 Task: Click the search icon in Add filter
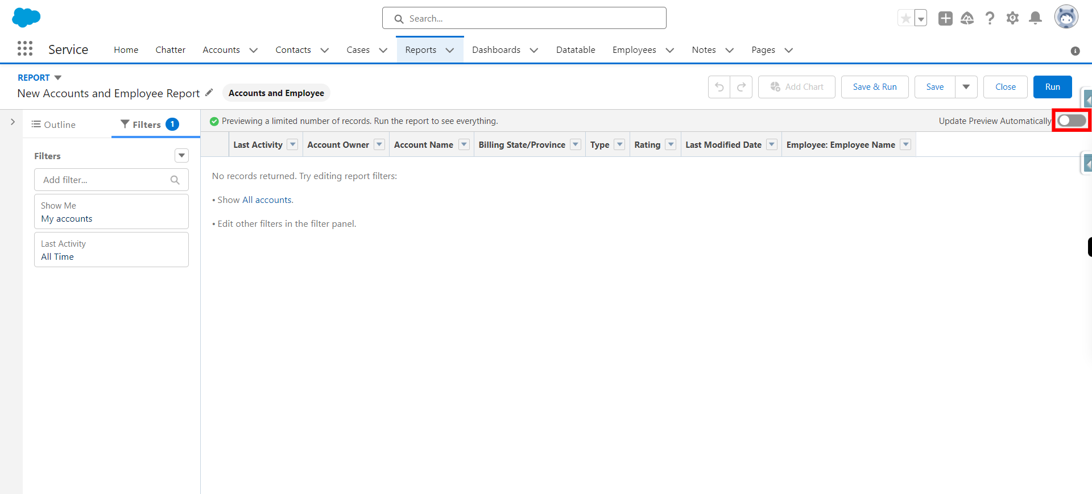(x=175, y=180)
